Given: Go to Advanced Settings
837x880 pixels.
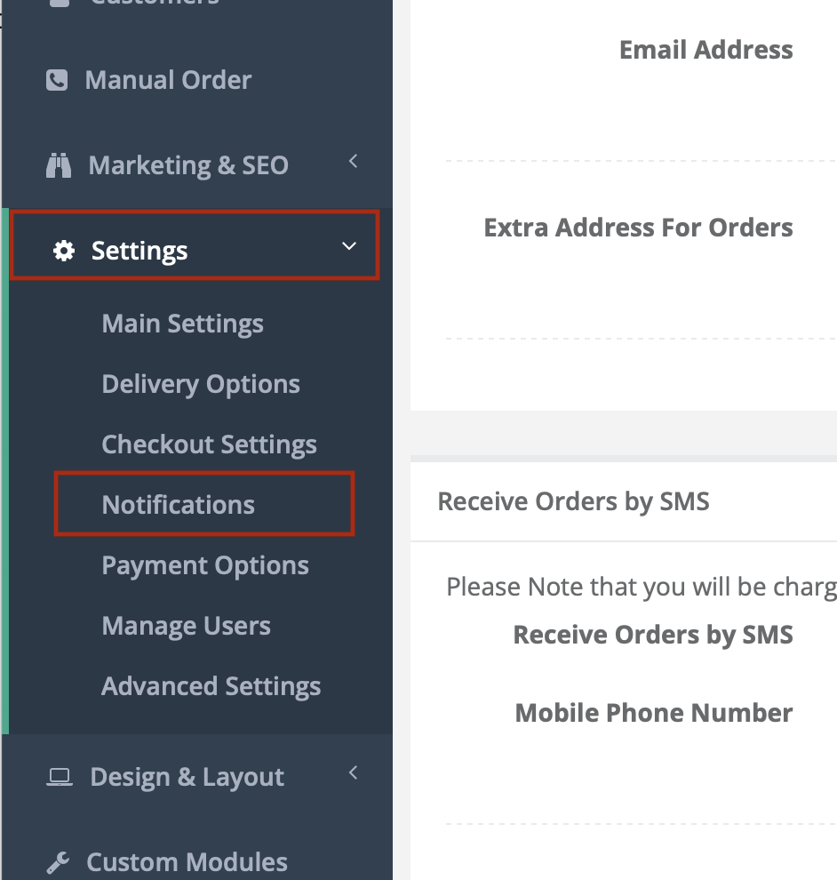Looking at the screenshot, I should point(211,686).
